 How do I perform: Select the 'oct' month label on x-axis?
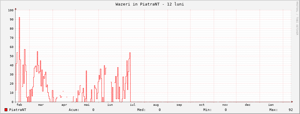[x=202, y=105]
